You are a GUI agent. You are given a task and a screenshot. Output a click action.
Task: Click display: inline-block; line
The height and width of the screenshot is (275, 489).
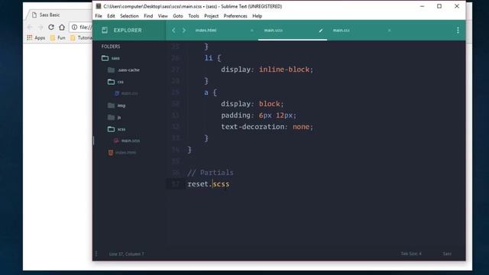tap(267, 70)
